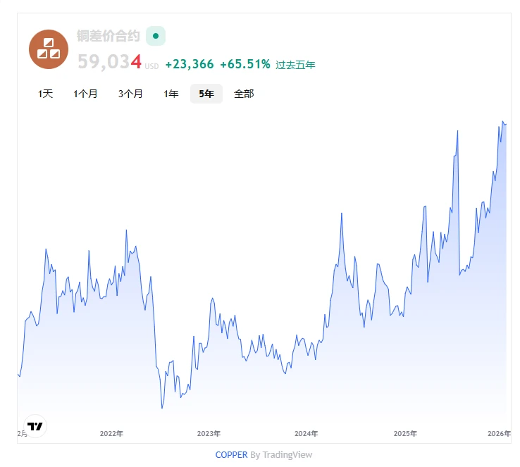
Task: Click the 2023年 axis label
Action: (209, 433)
